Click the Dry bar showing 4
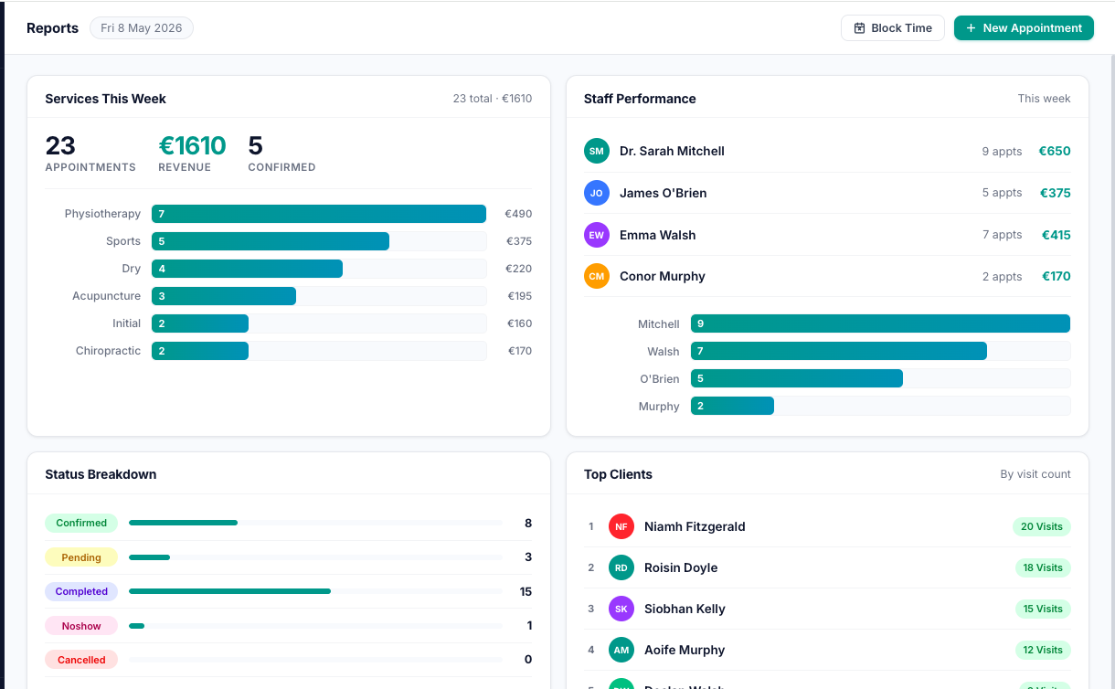The width and height of the screenshot is (1115, 689). [x=247, y=269]
